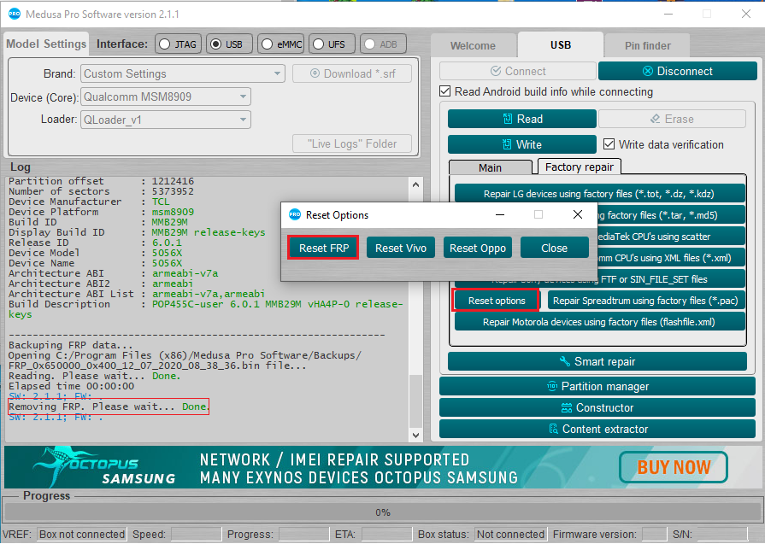Viewport: 765px width, 544px height.
Task: Open the Partition manager
Action: (597, 387)
